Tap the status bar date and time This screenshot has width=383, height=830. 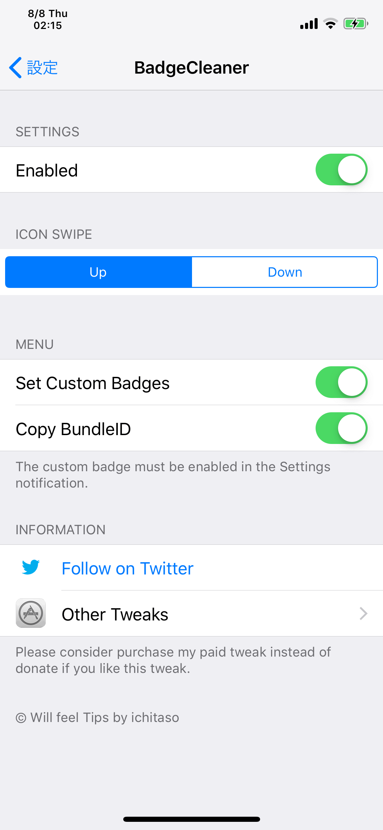coord(48,19)
